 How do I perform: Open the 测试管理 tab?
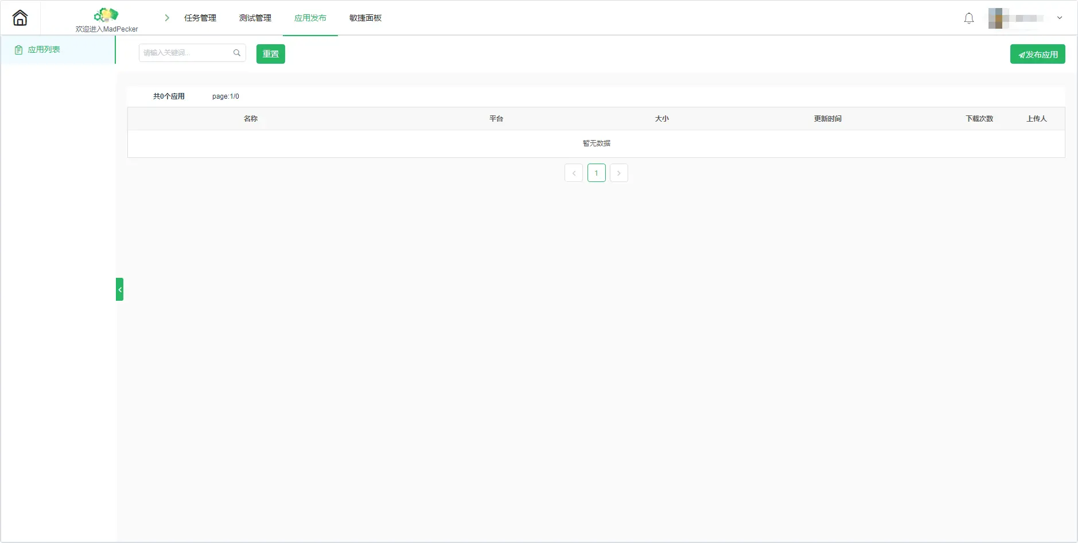click(x=255, y=18)
